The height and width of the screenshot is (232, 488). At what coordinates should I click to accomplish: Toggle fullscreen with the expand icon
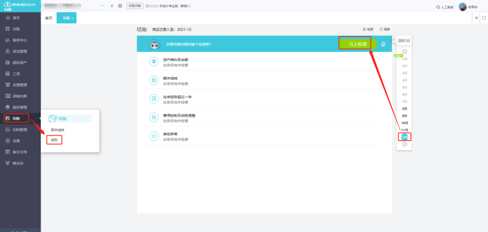pos(484,18)
